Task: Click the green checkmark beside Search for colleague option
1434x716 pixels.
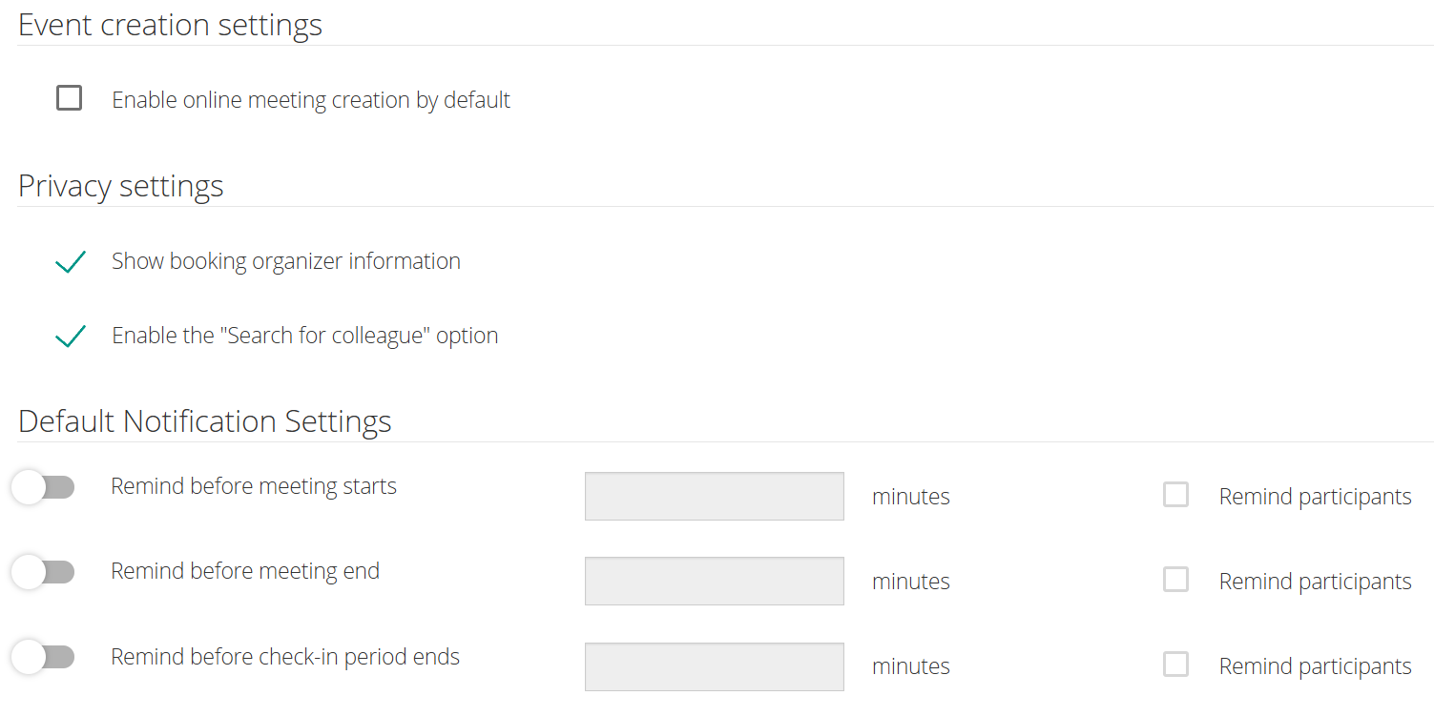Action: coord(70,336)
